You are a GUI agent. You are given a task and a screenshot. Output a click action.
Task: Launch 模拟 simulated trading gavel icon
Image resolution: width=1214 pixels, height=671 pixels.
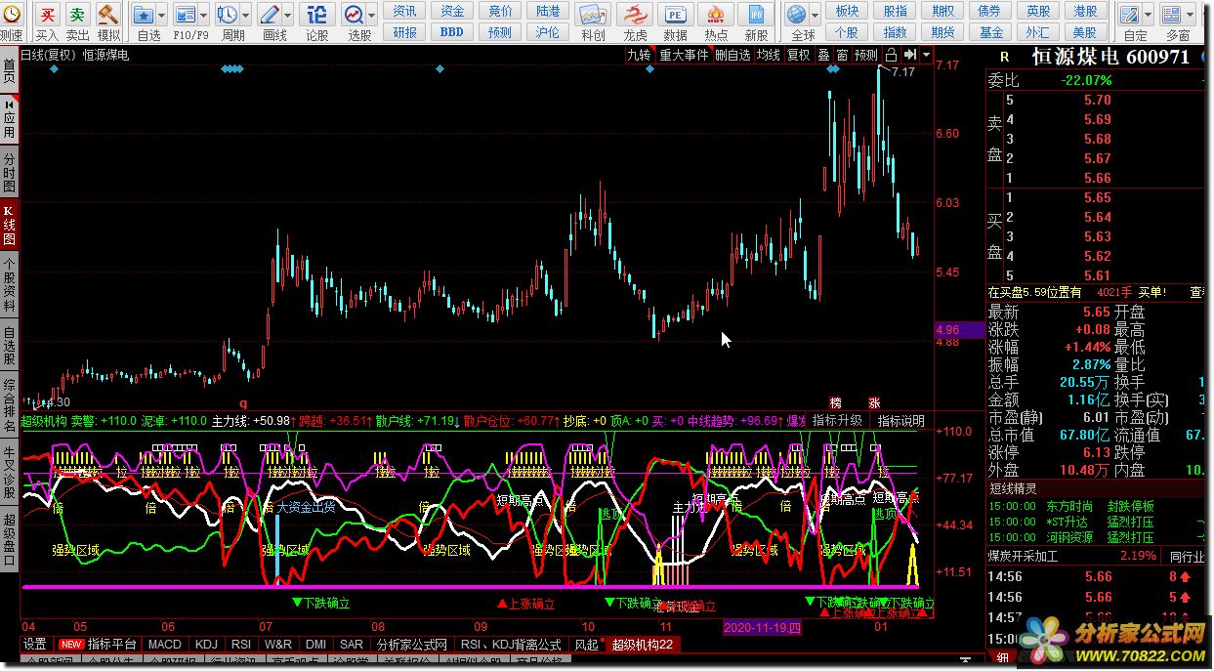pos(108,16)
